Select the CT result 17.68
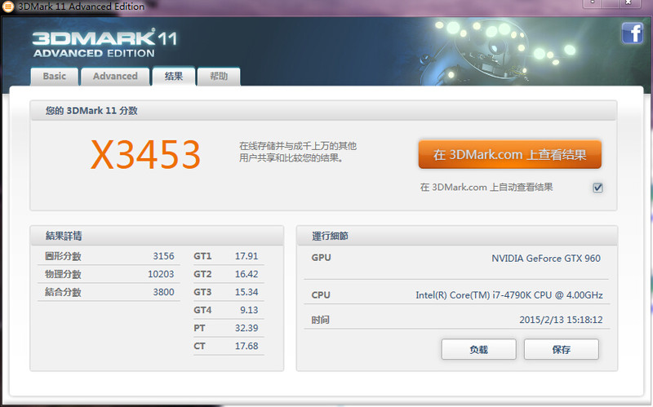Viewport: 653px width, 407px height. click(247, 346)
